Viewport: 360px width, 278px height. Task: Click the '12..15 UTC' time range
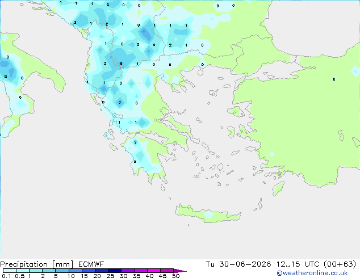pyautogui.click(x=298, y=264)
